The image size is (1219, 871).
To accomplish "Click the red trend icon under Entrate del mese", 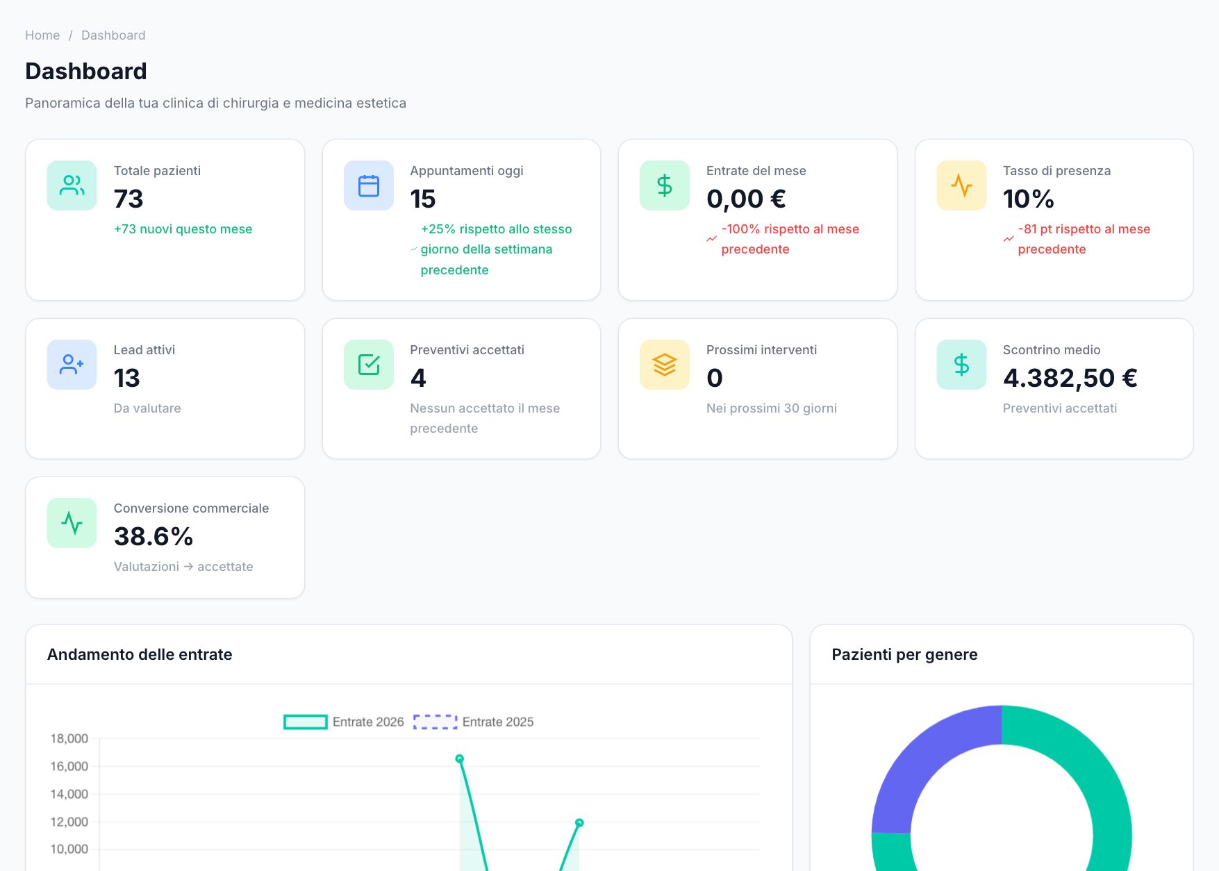I will coord(711,239).
